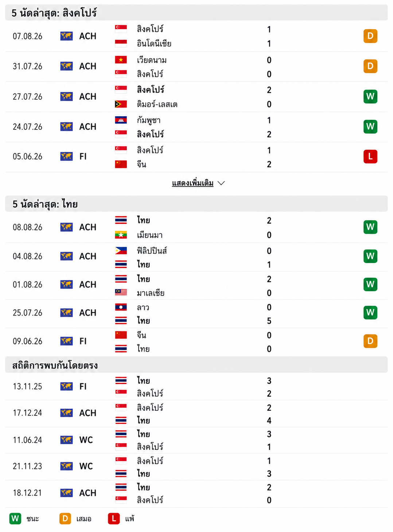Click the Cambodia flag icon
The image size is (393, 532).
[121, 120]
